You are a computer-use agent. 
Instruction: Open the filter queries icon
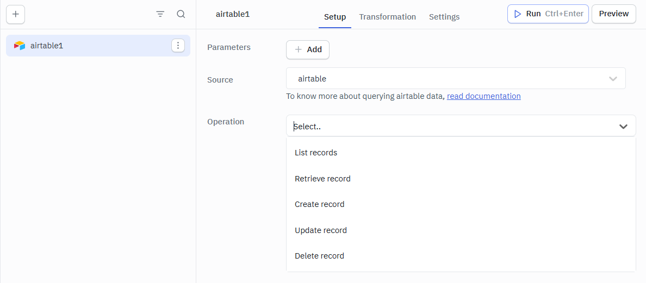(160, 14)
